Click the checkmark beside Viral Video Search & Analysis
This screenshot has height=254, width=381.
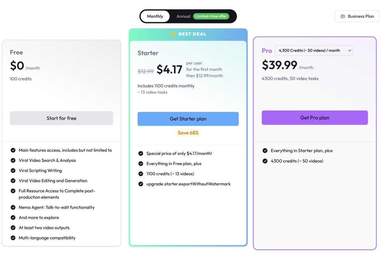(x=13, y=160)
